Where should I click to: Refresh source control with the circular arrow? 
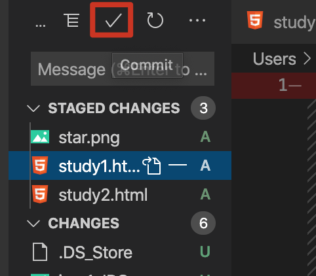(155, 20)
